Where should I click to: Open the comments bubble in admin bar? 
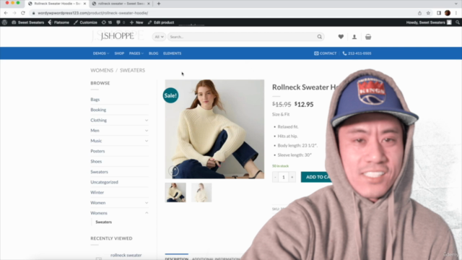(x=121, y=22)
